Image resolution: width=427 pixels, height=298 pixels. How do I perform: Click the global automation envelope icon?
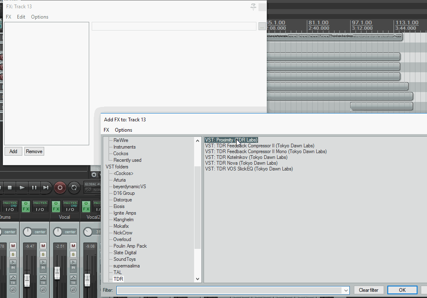pos(88,190)
